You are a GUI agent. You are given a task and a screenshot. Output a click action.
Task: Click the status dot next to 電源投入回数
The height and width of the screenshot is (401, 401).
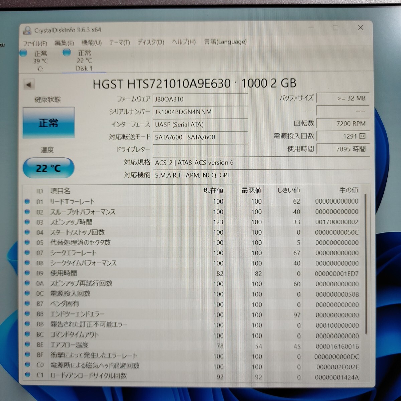(x=27, y=294)
